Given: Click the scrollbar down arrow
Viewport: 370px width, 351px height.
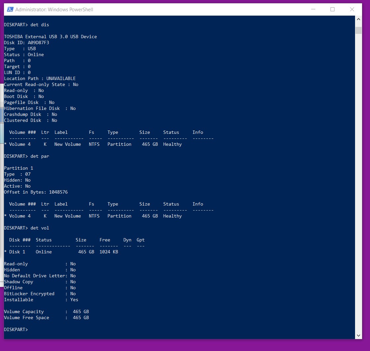Looking at the screenshot, I should coord(358,335).
